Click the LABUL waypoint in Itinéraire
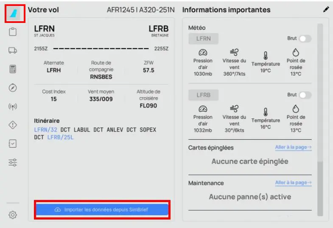This screenshot has height=228, width=333. [82, 129]
